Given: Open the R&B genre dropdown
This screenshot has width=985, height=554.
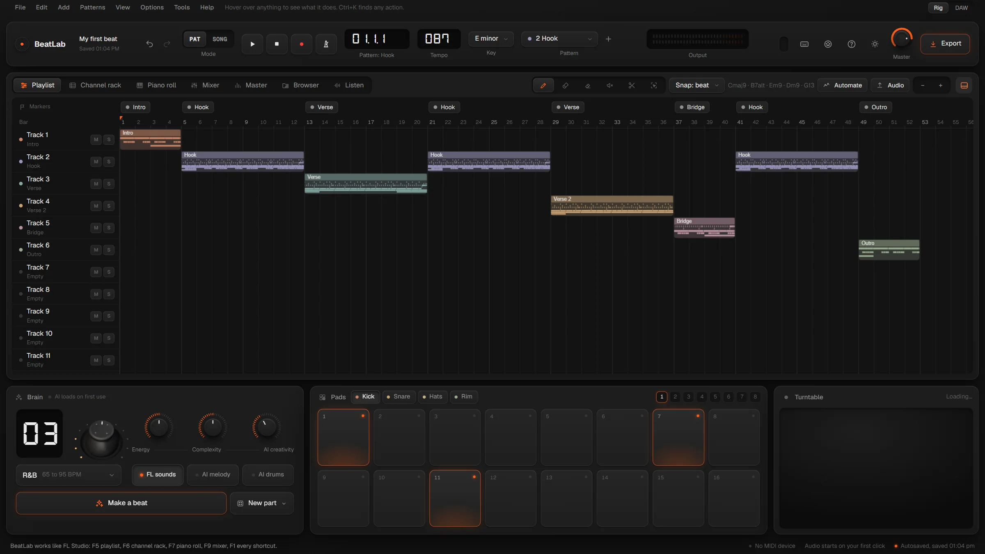Looking at the screenshot, I should tap(69, 475).
